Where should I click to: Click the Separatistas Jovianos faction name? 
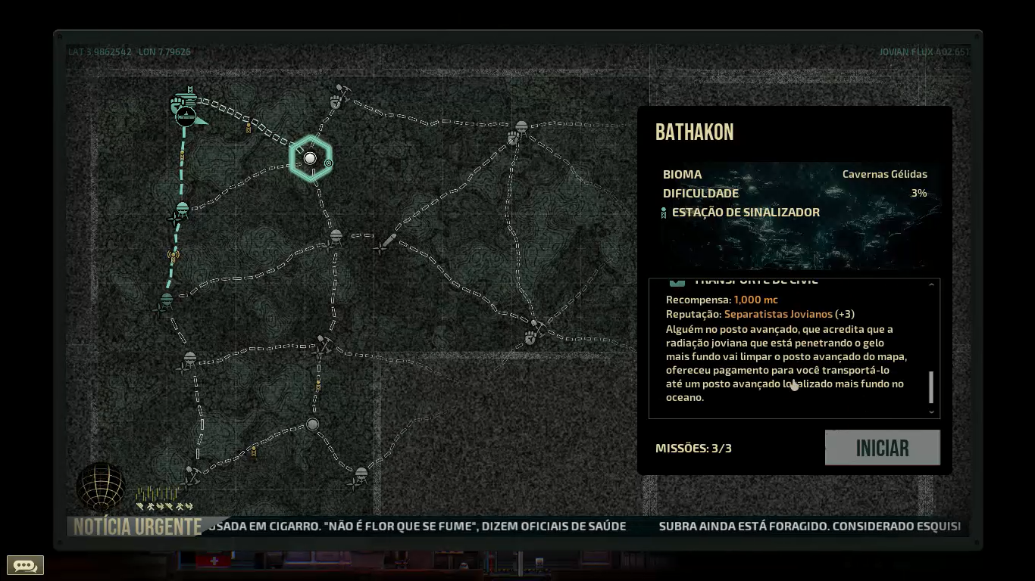pyautogui.click(x=778, y=314)
